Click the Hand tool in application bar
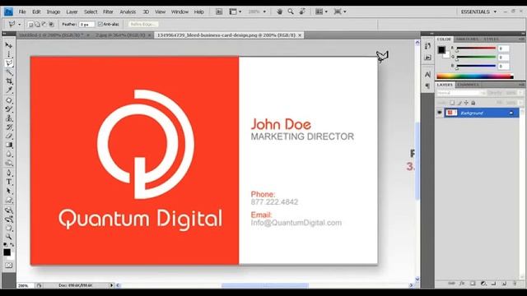Image resolution: width=527 pixels, height=296 pixels. tap(279, 12)
